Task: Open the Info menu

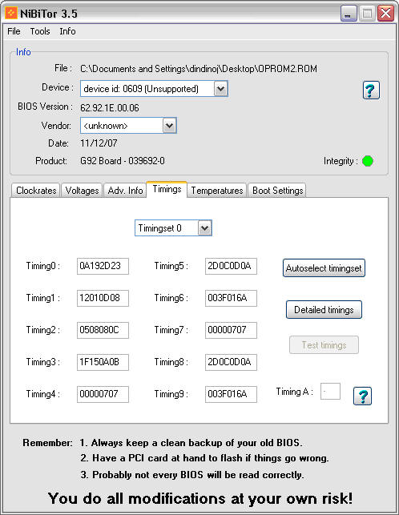Action: pyautogui.click(x=67, y=31)
